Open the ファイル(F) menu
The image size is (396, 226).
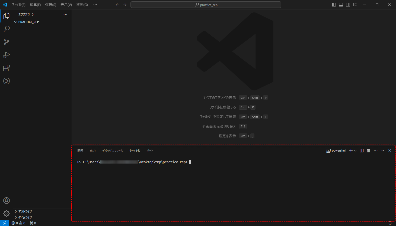[18, 5]
